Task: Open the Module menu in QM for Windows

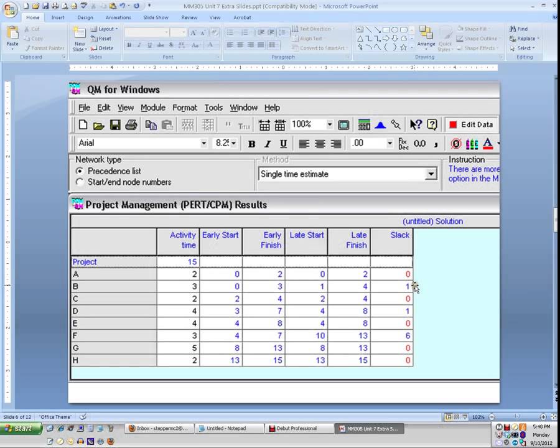Action: coord(153,108)
